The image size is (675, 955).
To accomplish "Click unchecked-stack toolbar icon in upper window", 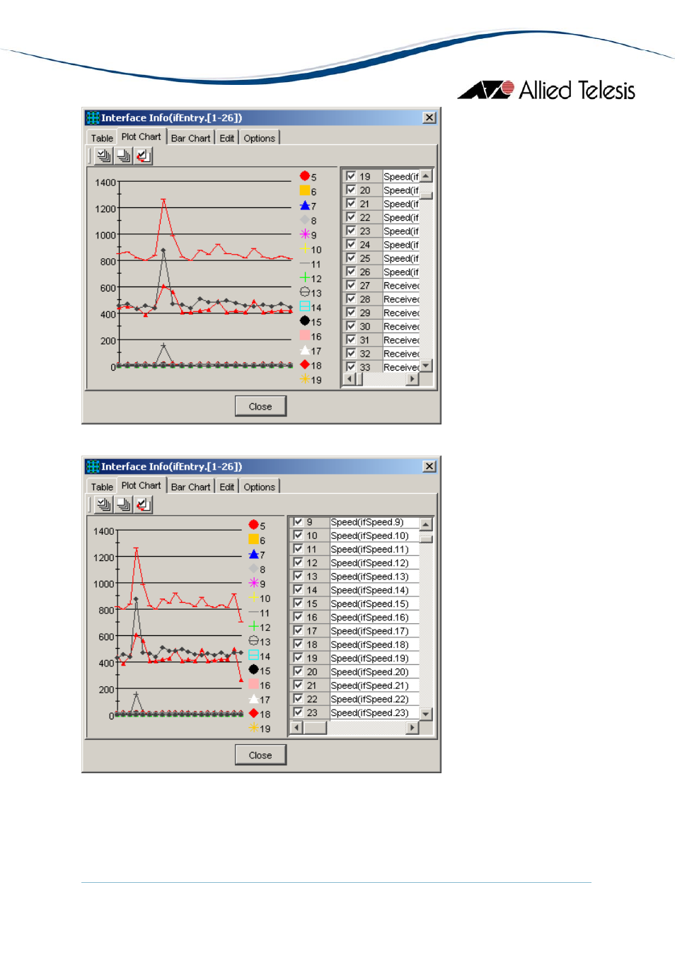I will [x=123, y=156].
